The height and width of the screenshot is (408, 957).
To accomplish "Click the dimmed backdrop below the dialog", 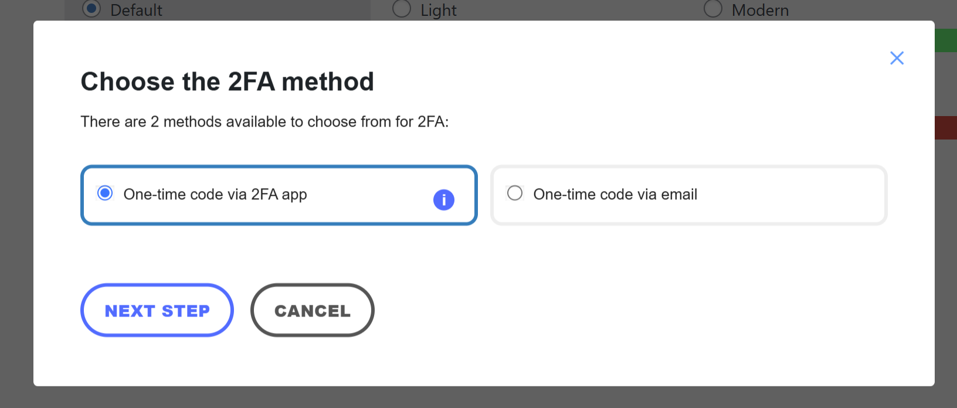I will tap(478, 397).
